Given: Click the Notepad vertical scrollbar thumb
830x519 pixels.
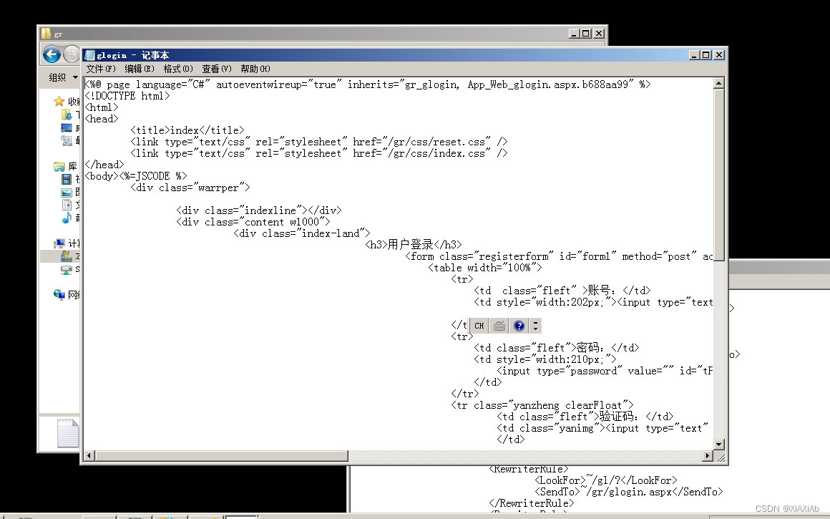Looking at the screenshot, I should [718, 175].
